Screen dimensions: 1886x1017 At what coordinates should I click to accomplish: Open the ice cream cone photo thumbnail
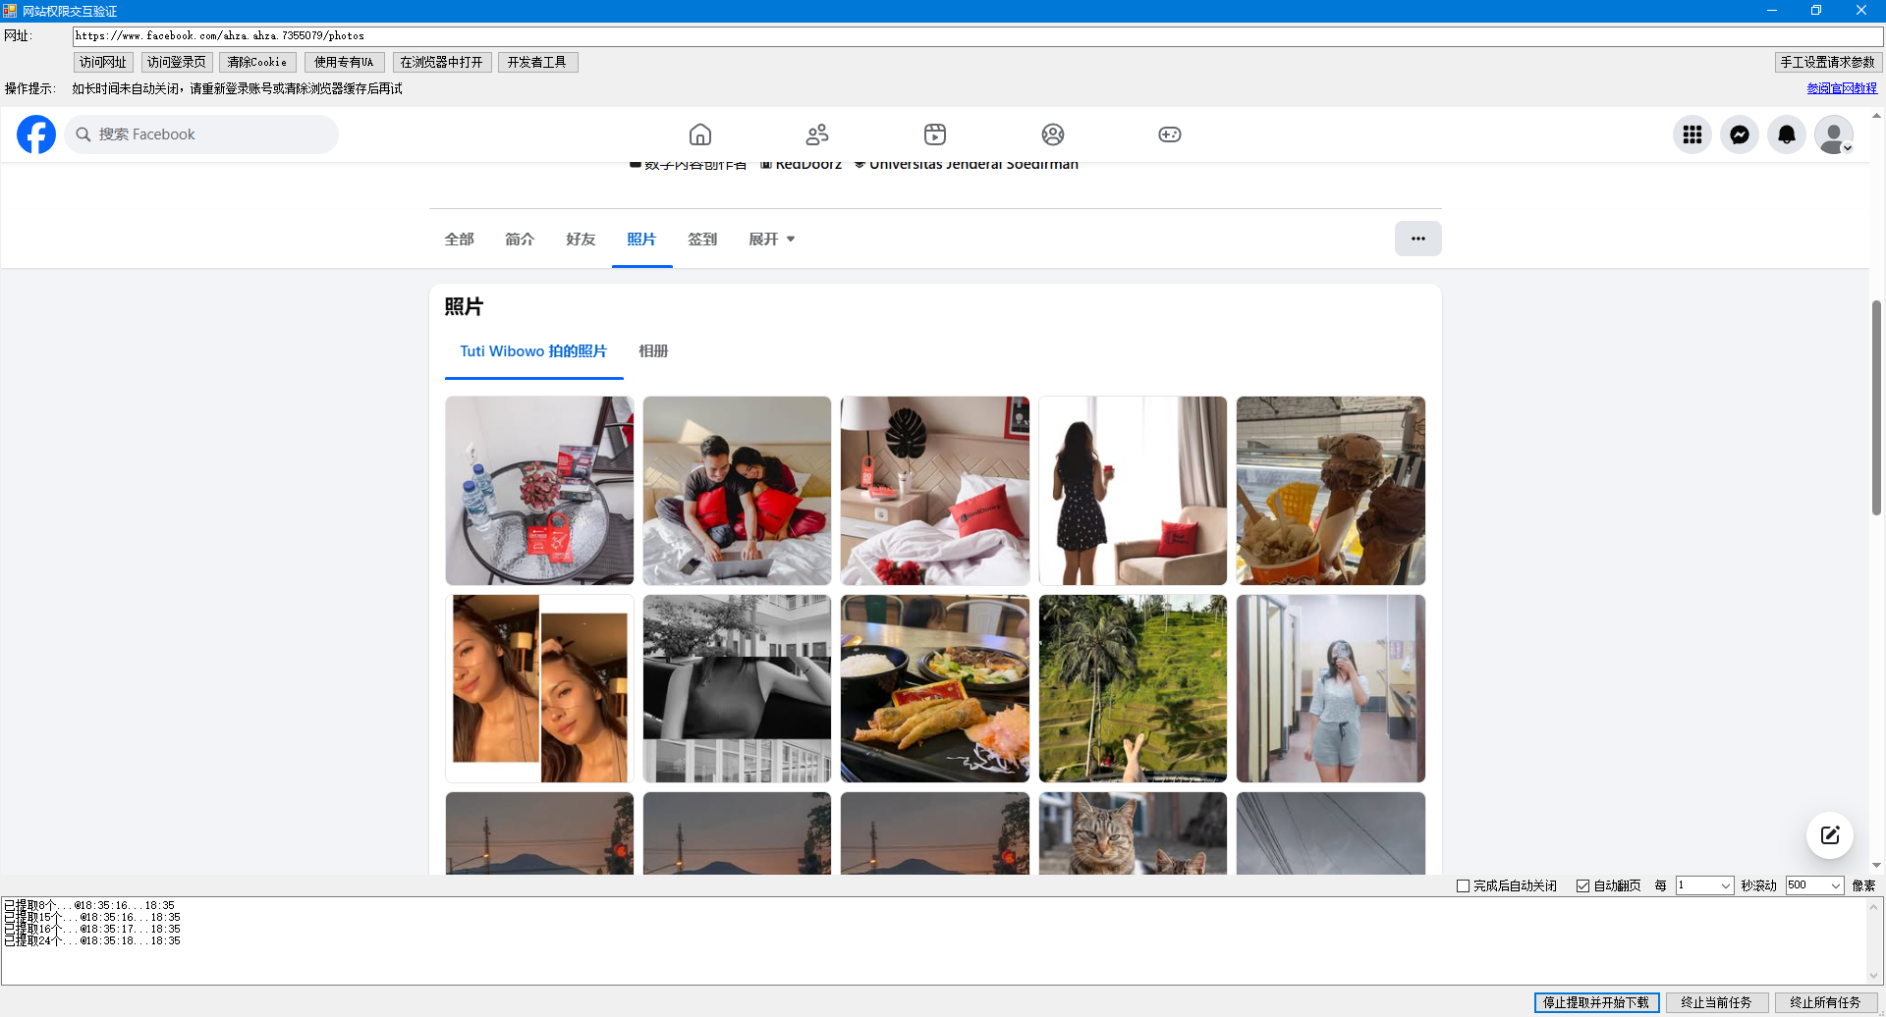click(1330, 491)
